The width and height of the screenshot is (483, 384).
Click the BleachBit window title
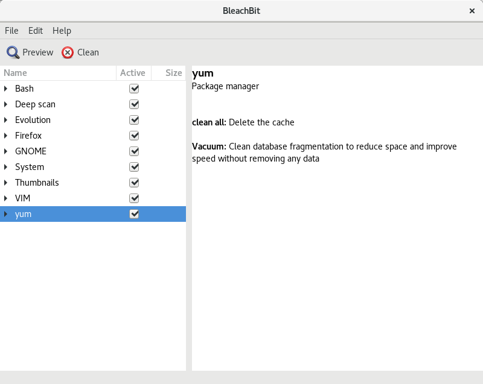(241, 11)
